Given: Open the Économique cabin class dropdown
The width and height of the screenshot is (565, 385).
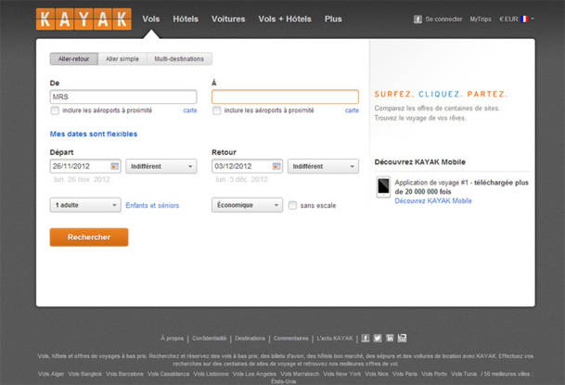Looking at the screenshot, I should click(247, 205).
